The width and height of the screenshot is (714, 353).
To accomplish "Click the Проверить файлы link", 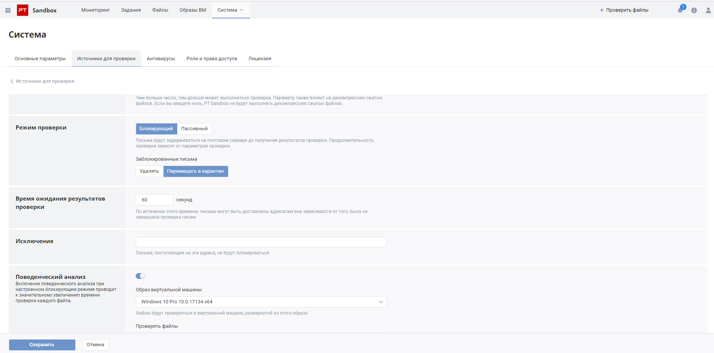I will tap(627, 10).
